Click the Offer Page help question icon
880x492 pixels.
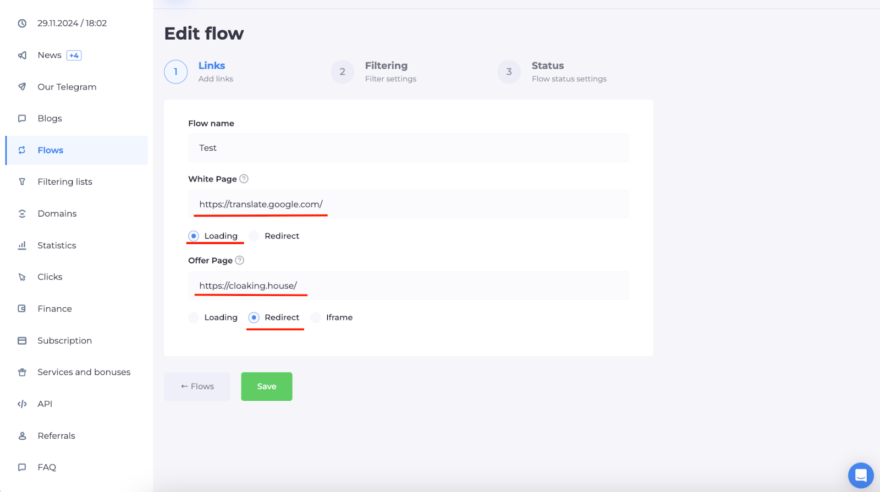click(x=240, y=260)
